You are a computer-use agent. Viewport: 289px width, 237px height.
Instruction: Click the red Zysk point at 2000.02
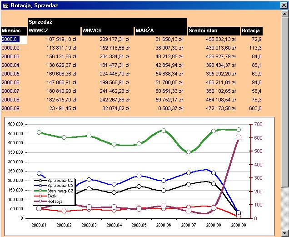[x=64, y=211]
